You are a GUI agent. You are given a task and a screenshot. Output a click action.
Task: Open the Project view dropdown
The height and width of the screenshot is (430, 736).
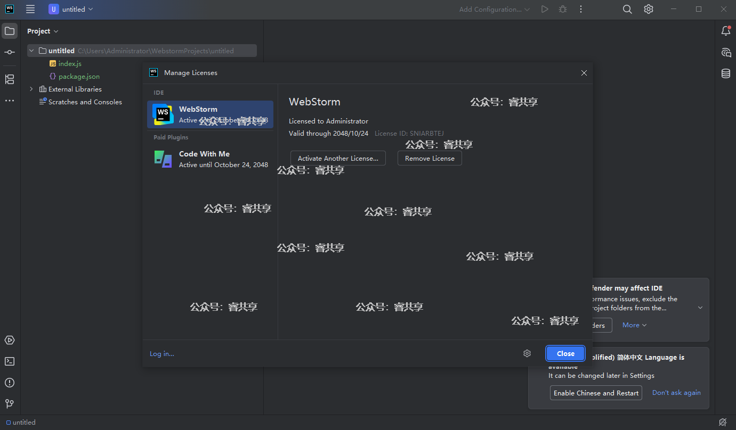pyautogui.click(x=43, y=31)
